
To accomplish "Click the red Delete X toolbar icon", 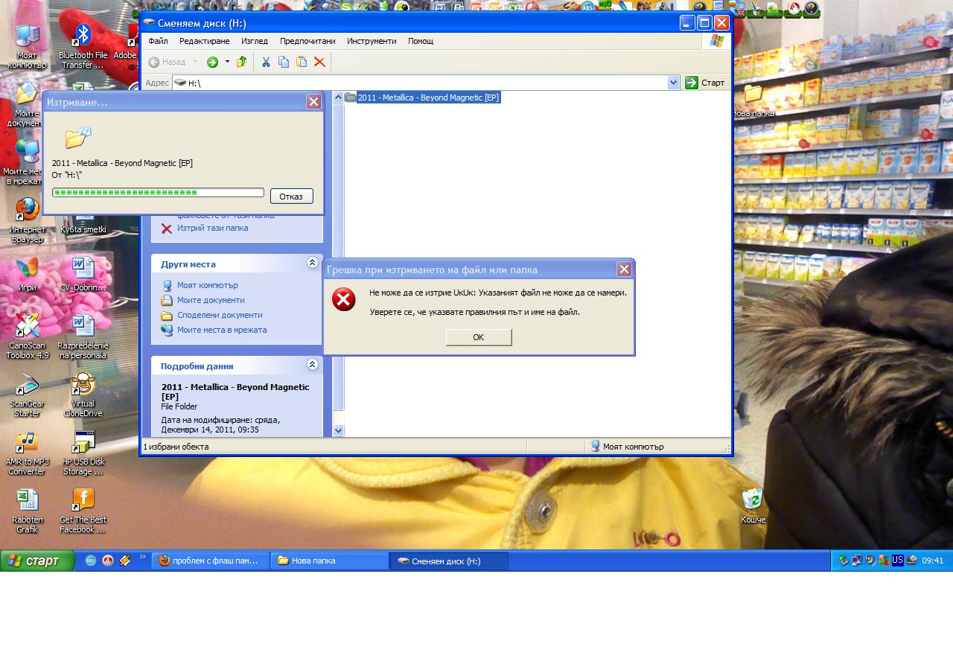I will pos(319,62).
